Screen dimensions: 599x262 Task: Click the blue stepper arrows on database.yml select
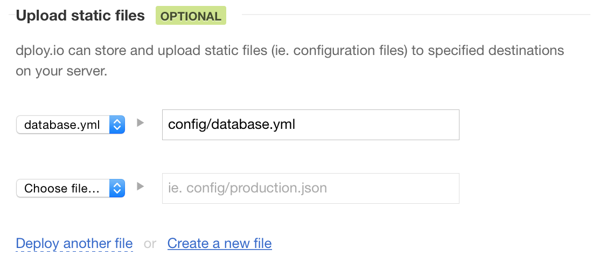point(117,125)
